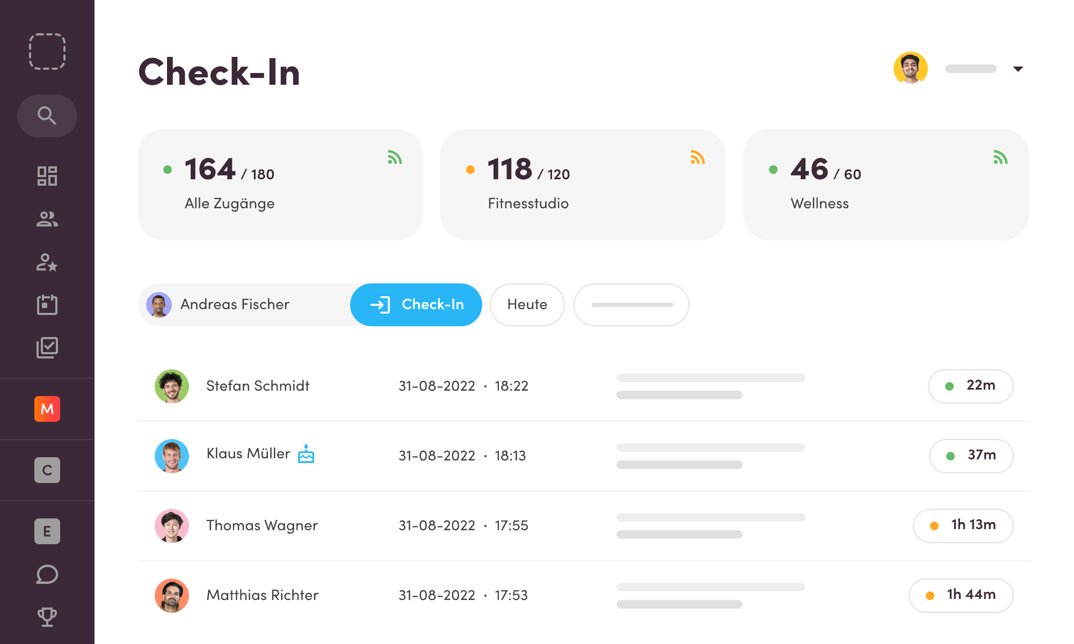The image size is (1074, 644).
Task: Open the orange M app in sidebar
Action: (47, 409)
